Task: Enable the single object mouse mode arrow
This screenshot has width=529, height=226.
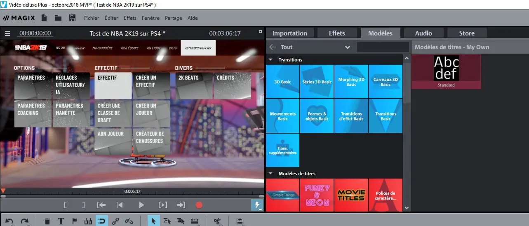Action: (x=153, y=221)
